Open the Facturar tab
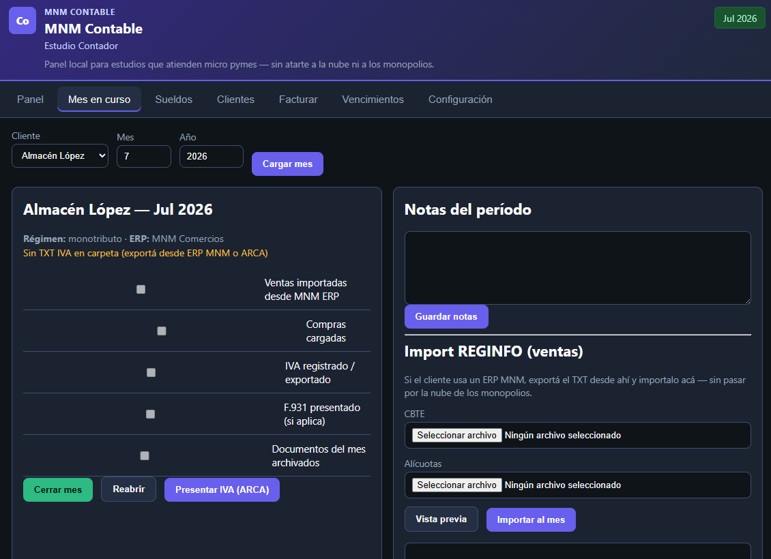Screen dimensions: 771x559 tap(298, 100)
